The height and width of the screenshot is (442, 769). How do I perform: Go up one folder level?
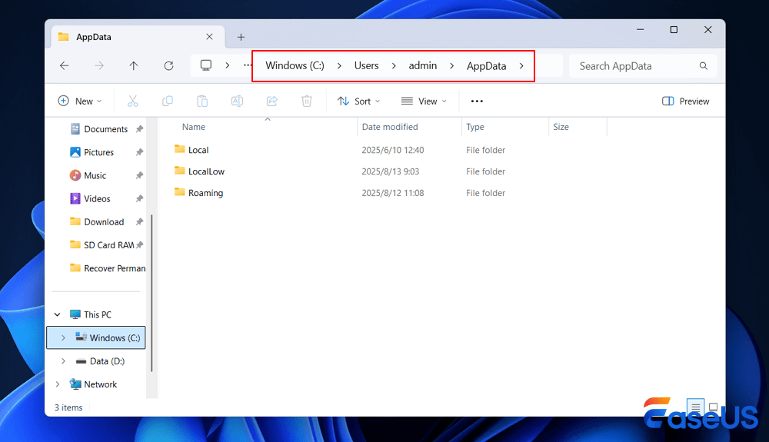pyautogui.click(x=133, y=65)
